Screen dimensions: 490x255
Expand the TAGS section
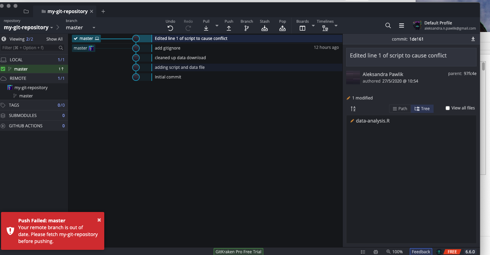pos(34,105)
